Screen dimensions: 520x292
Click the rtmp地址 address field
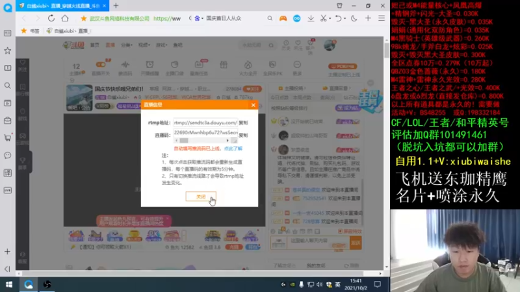click(x=205, y=123)
